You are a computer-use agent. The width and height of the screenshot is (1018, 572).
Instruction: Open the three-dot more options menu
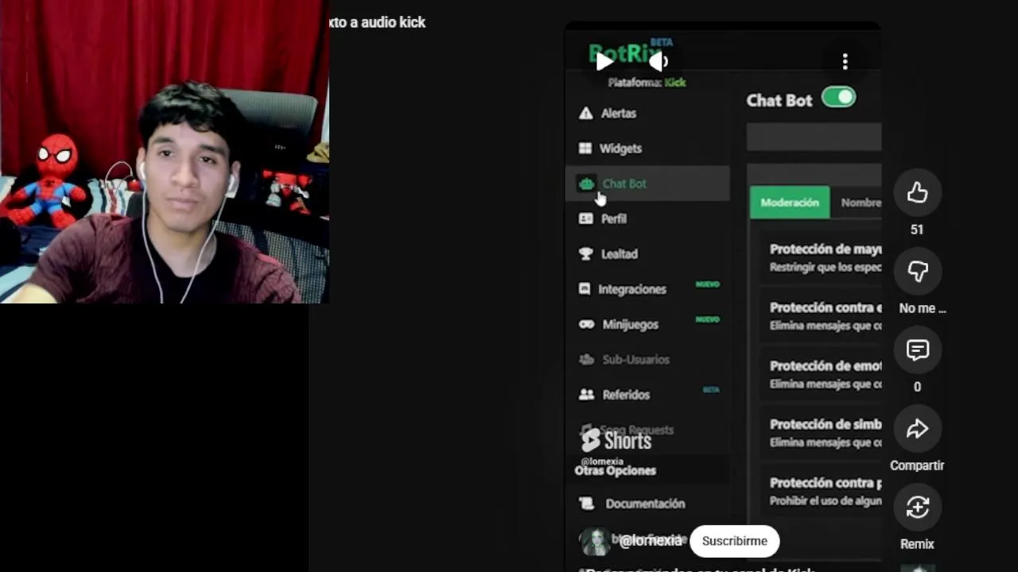pos(845,61)
